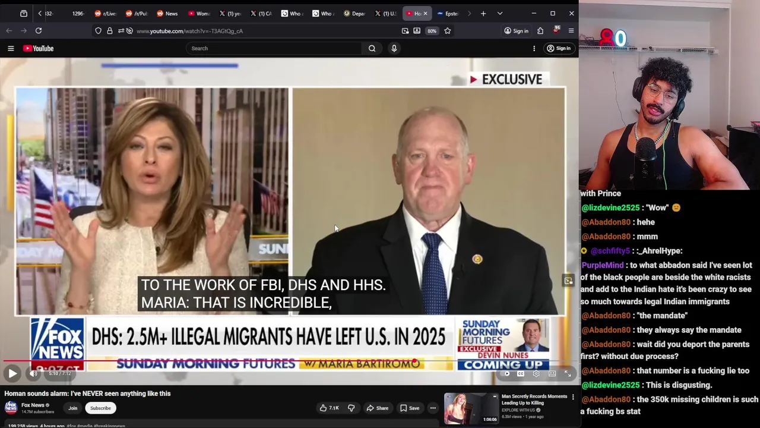Go forward in browser history

[24, 30]
